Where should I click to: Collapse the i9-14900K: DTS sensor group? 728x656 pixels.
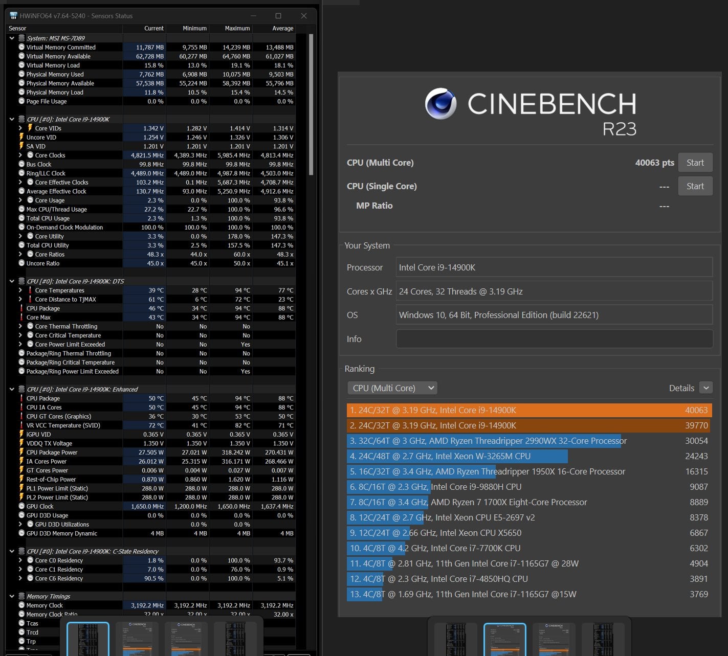point(12,281)
